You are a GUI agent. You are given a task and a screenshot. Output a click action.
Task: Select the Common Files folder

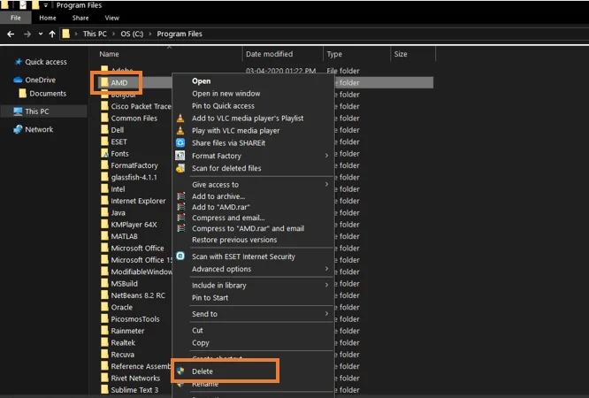134,119
